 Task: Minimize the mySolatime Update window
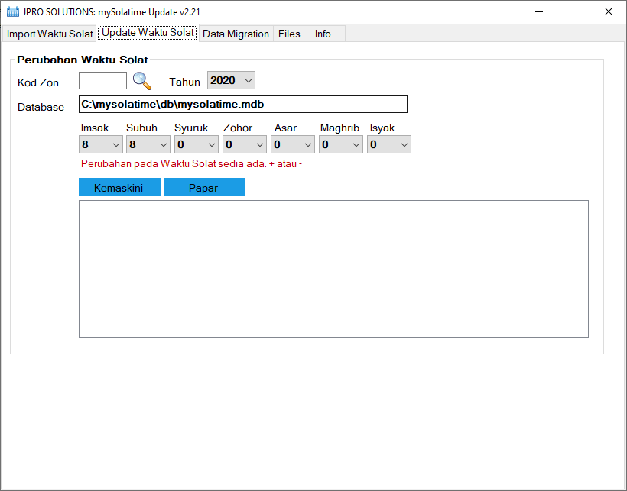coord(539,11)
